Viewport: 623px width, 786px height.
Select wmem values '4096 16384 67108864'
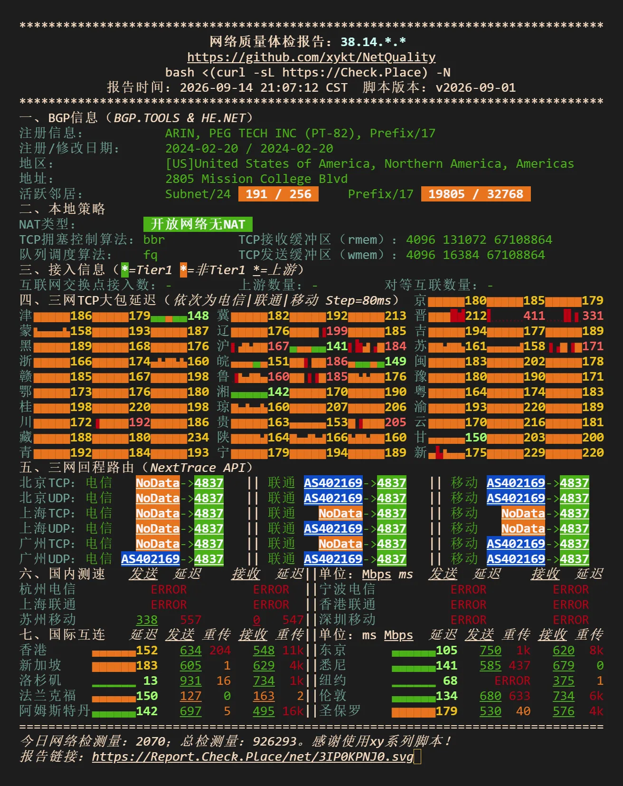point(475,255)
